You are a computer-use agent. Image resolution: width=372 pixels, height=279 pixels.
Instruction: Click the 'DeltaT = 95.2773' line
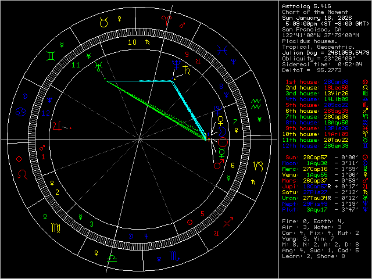312,70
